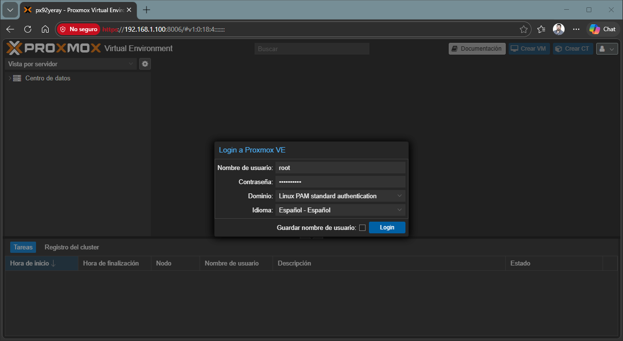Click the 'Login a Proxmox VE' dialog title

(252, 150)
